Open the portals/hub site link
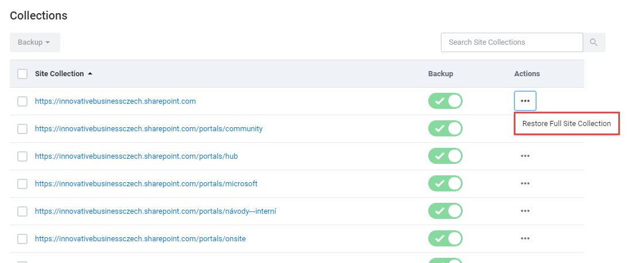628x263 pixels. point(136,156)
